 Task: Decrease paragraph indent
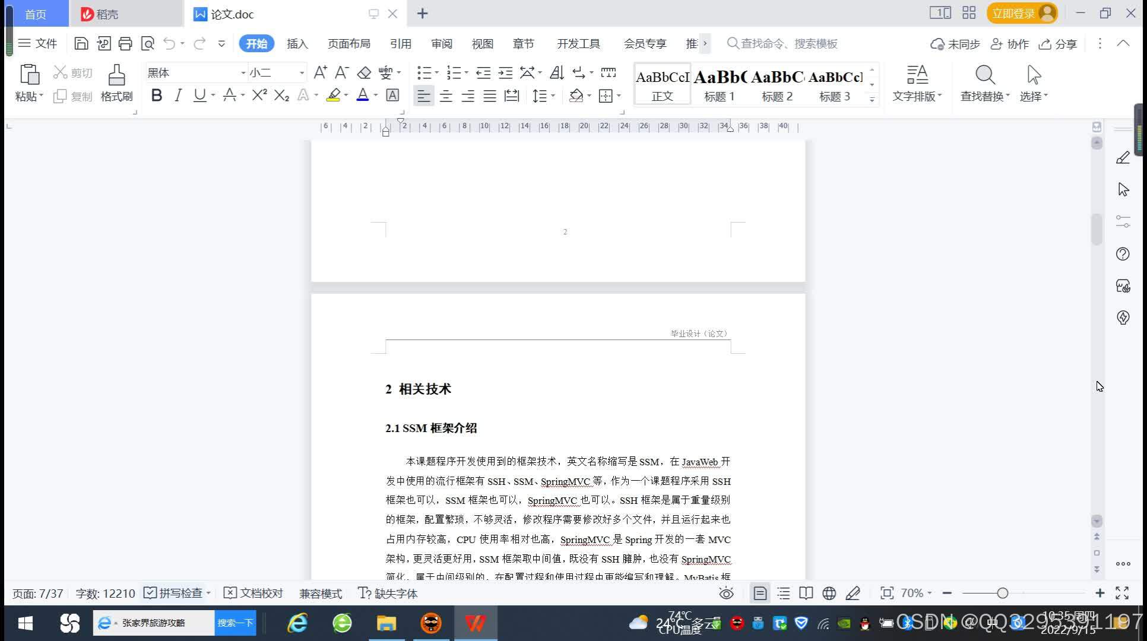pyautogui.click(x=483, y=72)
